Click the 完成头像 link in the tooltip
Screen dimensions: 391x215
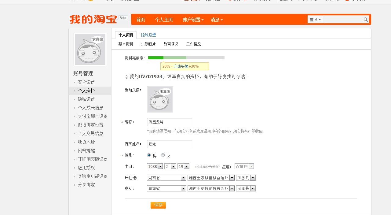point(181,66)
